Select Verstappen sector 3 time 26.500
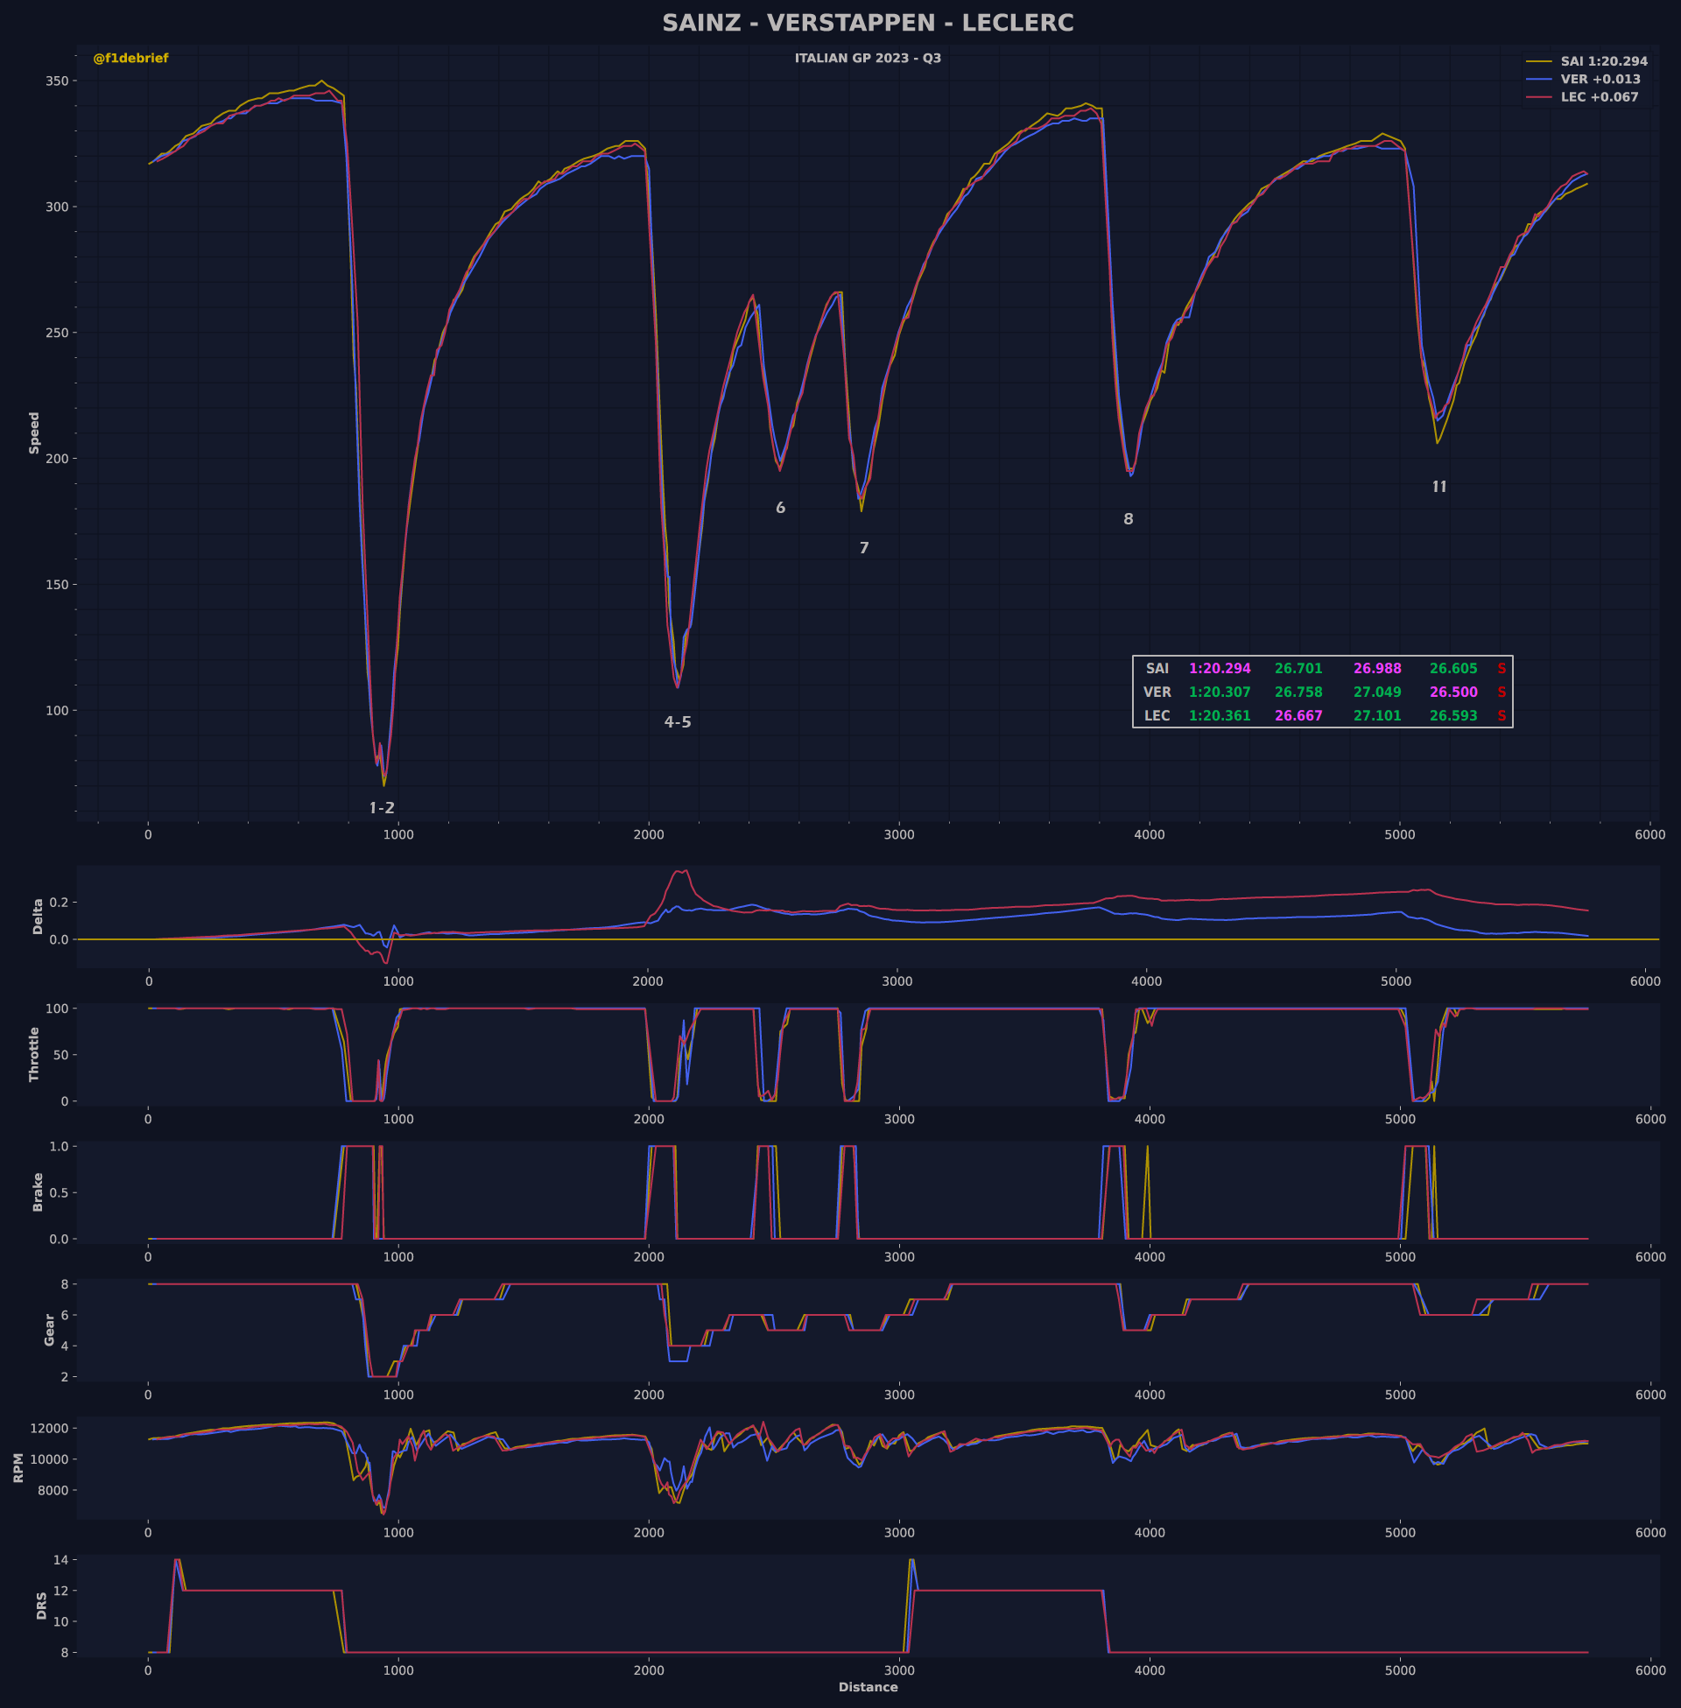Screen dimensions: 1681x1708 (x=1453, y=692)
